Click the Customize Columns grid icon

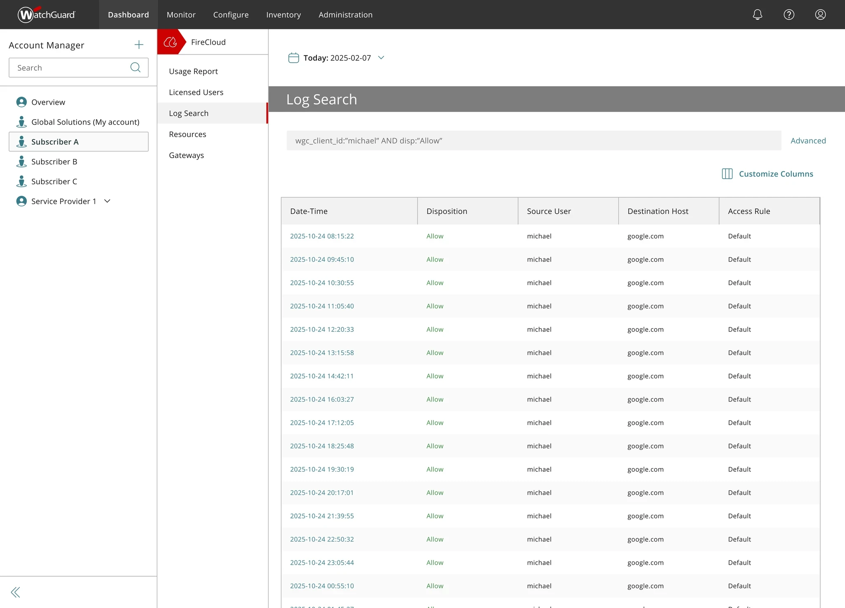click(x=727, y=174)
